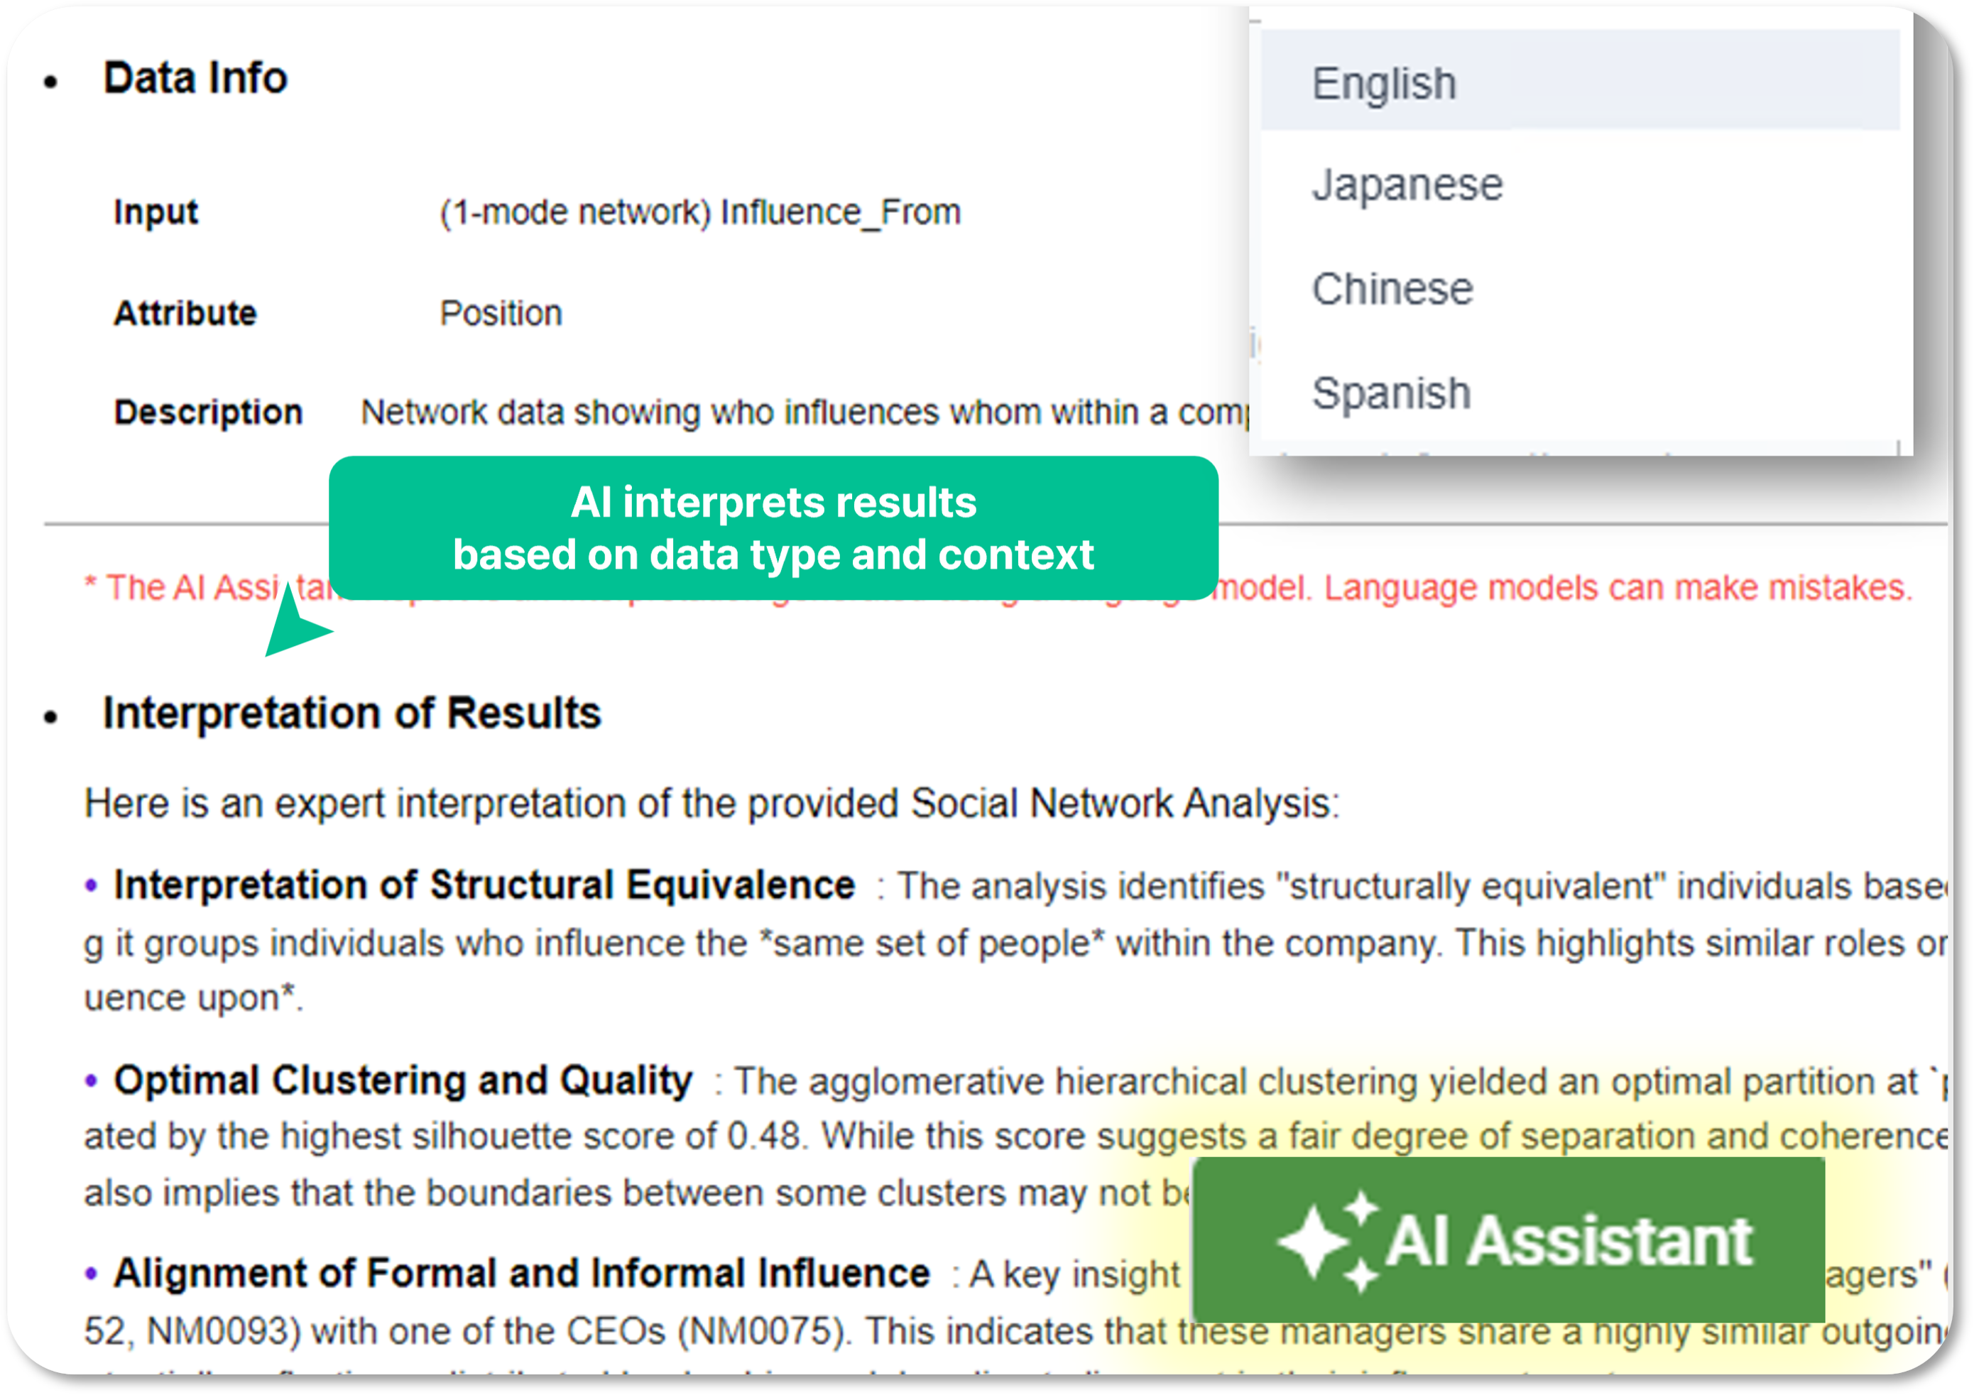Select English from the language dropdown

point(1579,82)
